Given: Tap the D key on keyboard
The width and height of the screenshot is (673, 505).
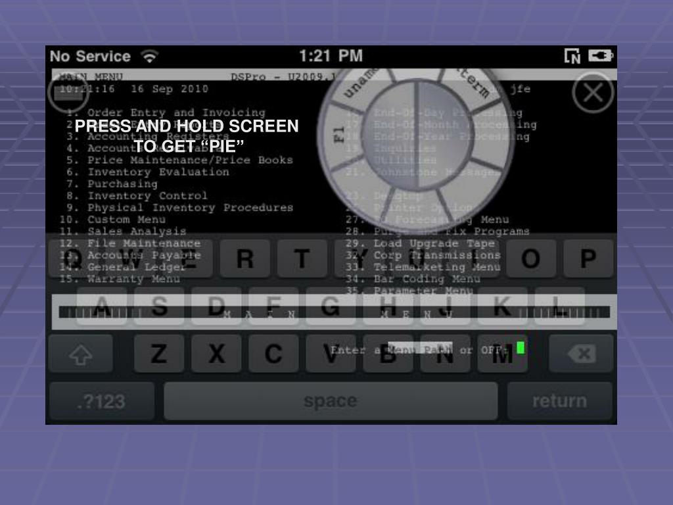Looking at the screenshot, I should coord(216,306).
